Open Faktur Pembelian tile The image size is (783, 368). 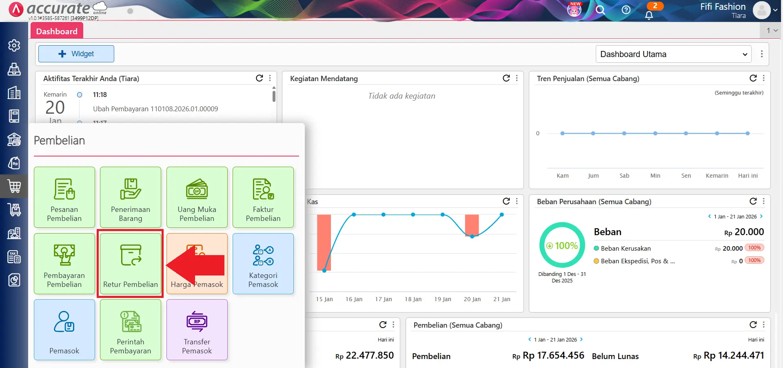(263, 197)
